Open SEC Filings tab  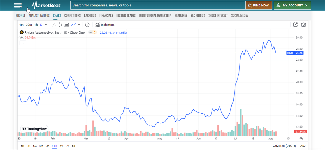click(x=198, y=15)
